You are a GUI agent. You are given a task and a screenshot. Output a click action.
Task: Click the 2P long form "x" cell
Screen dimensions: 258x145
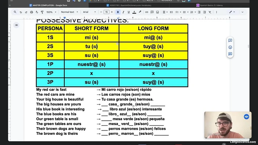click(x=153, y=73)
